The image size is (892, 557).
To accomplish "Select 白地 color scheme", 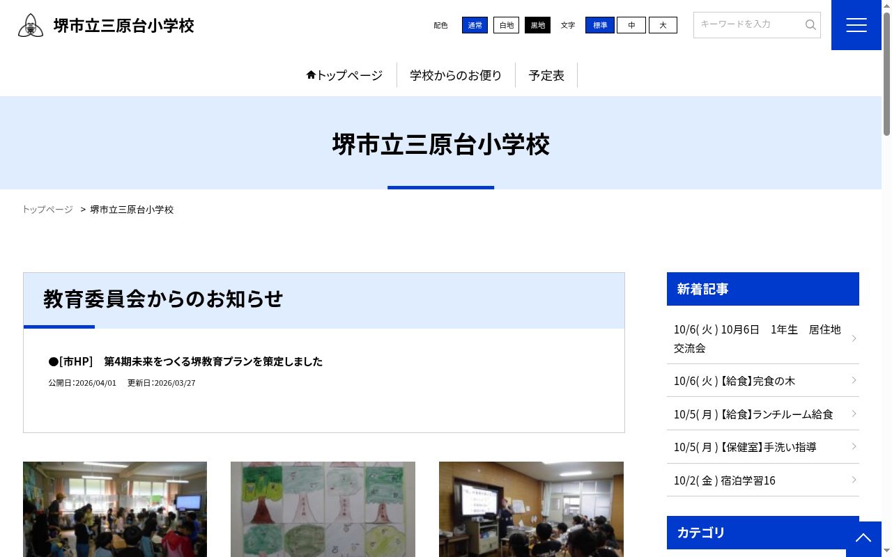I will click(x=506, y=25).
